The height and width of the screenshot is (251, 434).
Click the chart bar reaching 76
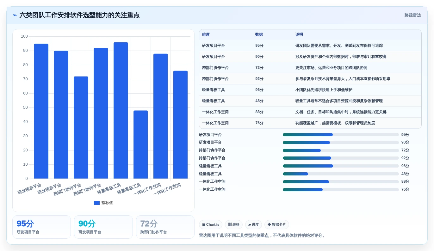pos(181,125)
